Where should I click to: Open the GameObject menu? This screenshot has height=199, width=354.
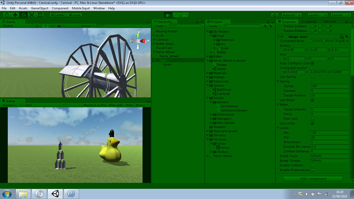click(x=40, y=8)
